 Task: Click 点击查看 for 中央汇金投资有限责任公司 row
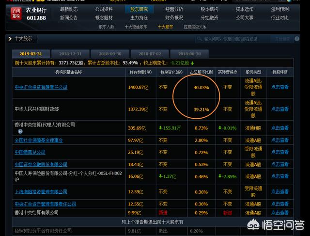(280, 87)
